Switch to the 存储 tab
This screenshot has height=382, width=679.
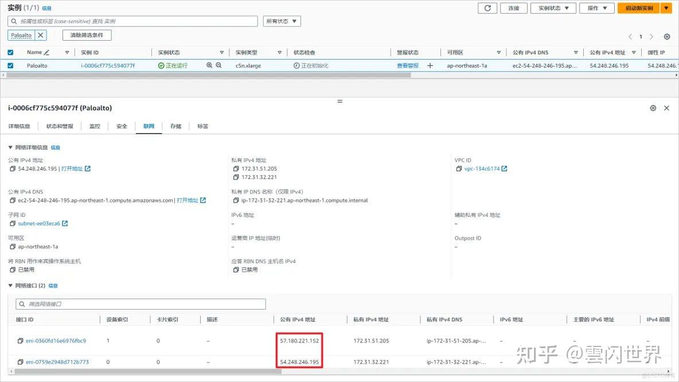pyautogui.click(x=175, y=126)
